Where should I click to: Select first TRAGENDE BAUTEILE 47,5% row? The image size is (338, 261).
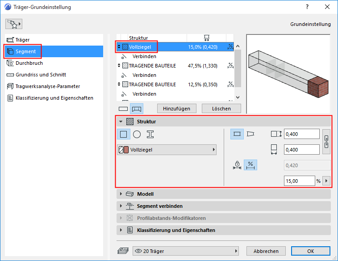coord(175,66)
